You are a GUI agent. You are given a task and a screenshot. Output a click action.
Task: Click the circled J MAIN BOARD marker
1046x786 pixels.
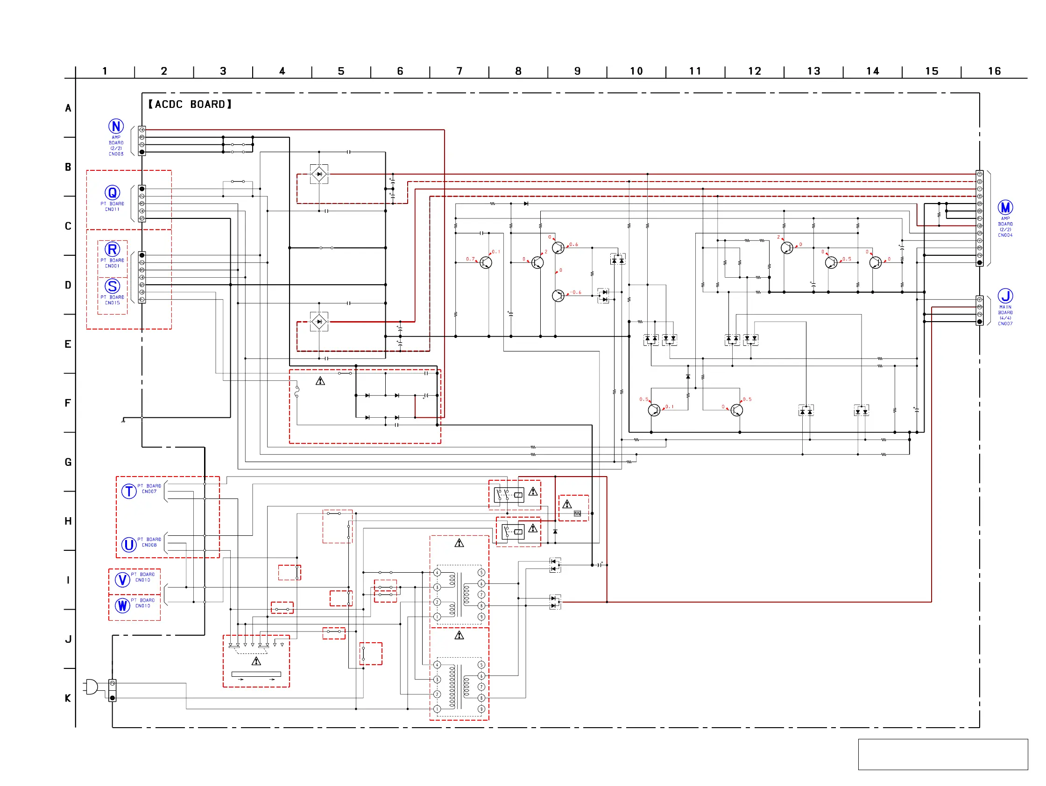click(x=1005, y=296)
